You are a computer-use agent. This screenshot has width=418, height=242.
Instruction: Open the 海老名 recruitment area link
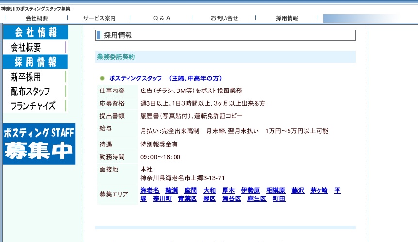click(x=150, y=191)
